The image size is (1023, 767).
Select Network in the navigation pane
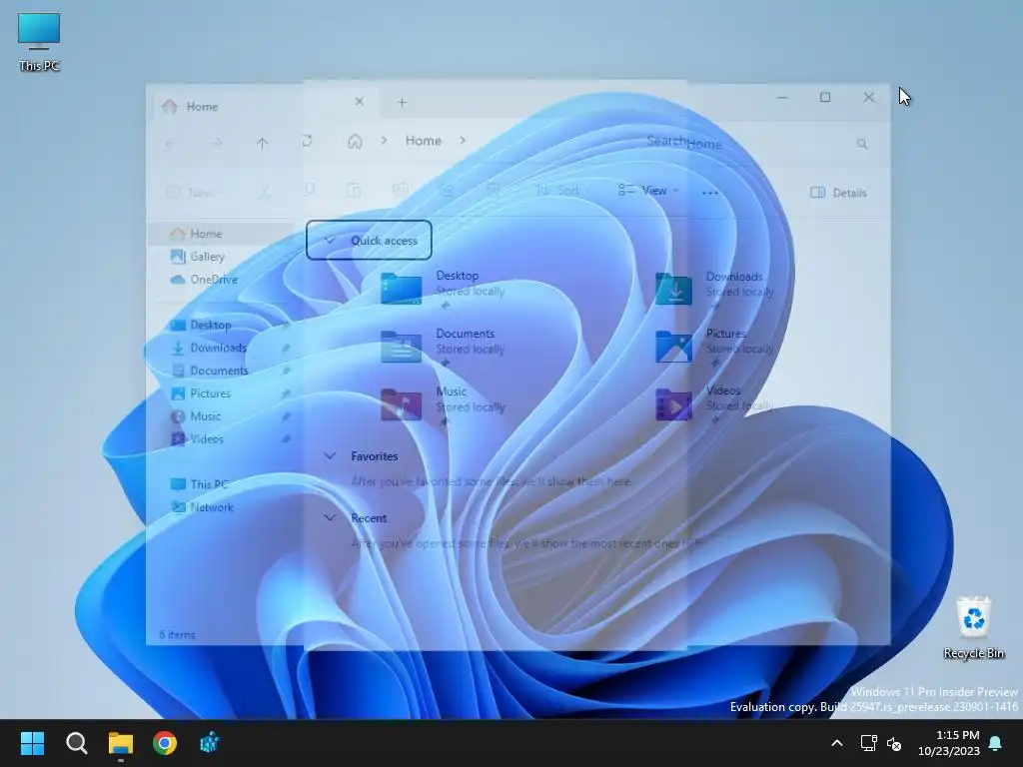202,506
